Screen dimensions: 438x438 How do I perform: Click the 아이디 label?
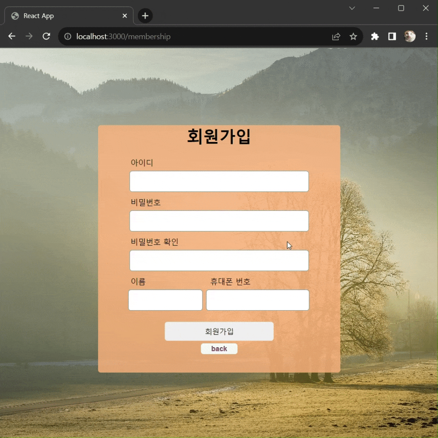pos(142,163)
